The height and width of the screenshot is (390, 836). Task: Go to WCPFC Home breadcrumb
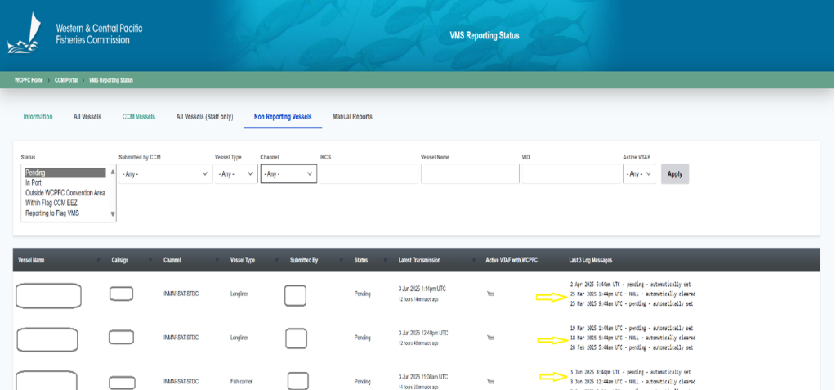pos(29,80)
